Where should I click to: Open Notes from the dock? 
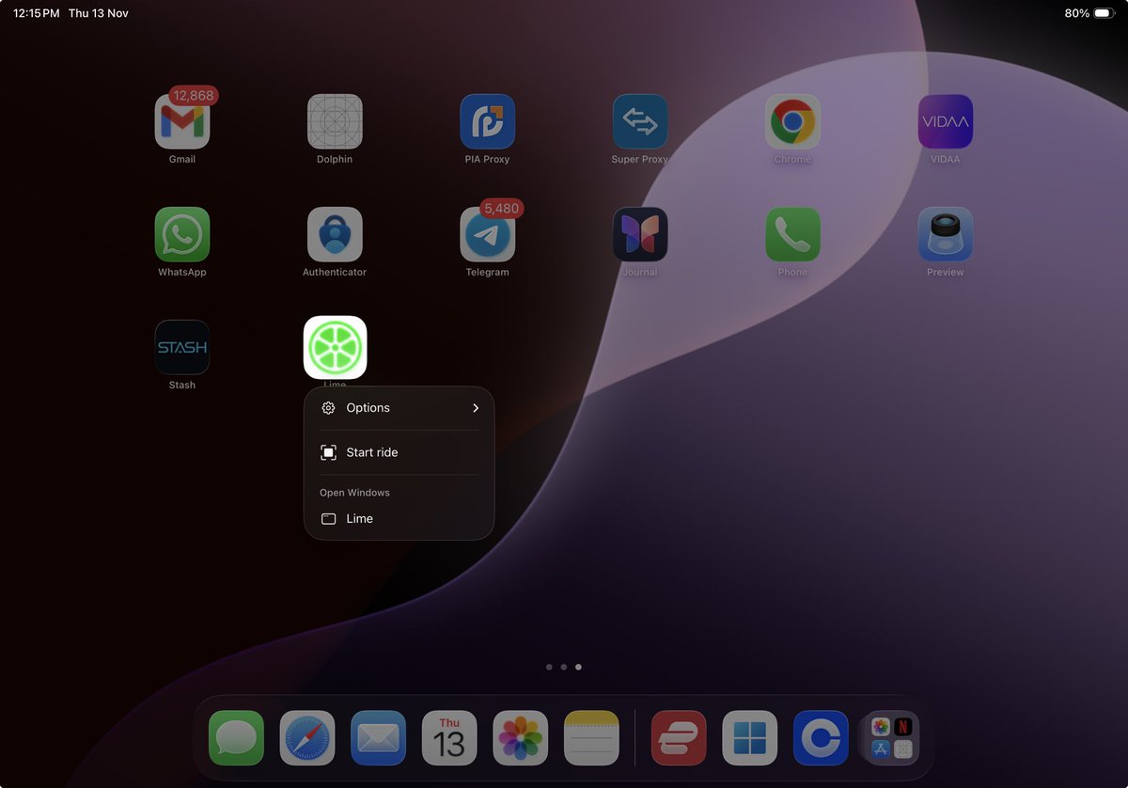pyautogui.click(x=592, y=738)
